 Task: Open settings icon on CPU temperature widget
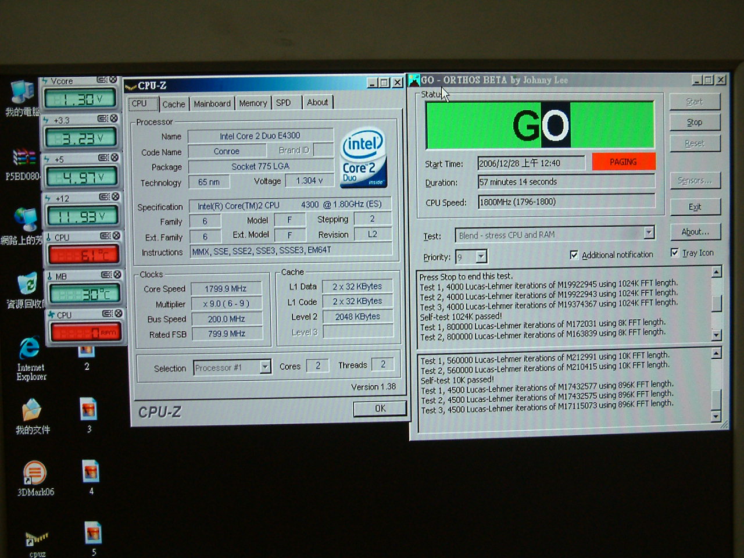[105, 235]
